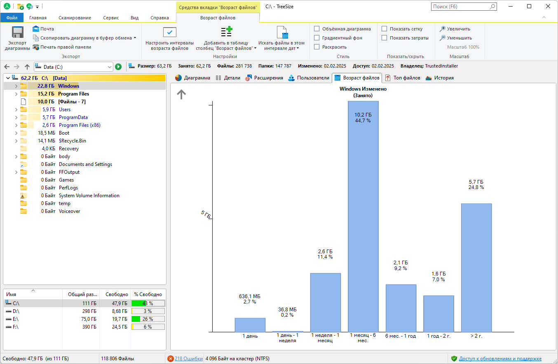
Task: Click Печать правой панели printer icon
Action: (x=36, y=47)
